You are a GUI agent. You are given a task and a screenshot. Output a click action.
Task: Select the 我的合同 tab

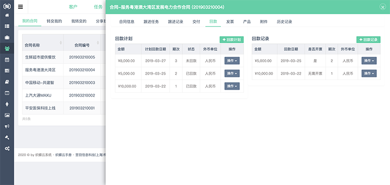click(x=30, y=21)
